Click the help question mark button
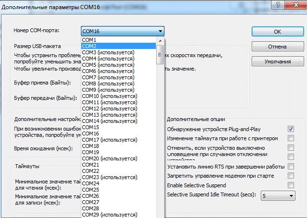This screenshot has width=307, height=218. (278, 4)
